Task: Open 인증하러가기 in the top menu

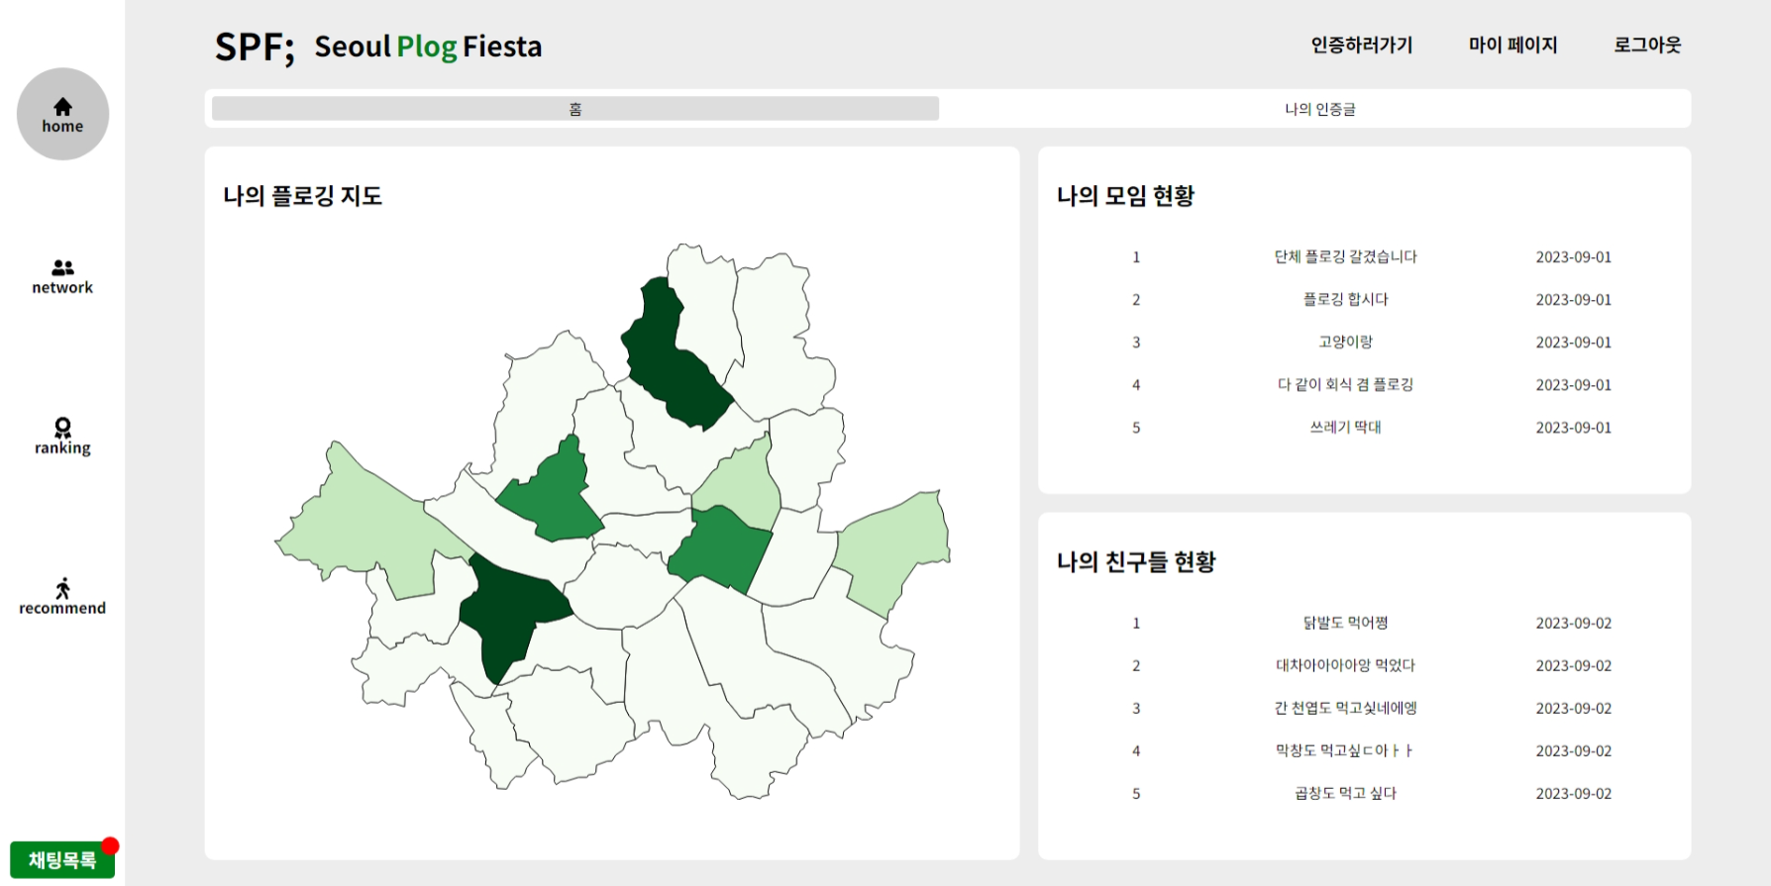Action: pyautogui.click(x=1362, y=45)
